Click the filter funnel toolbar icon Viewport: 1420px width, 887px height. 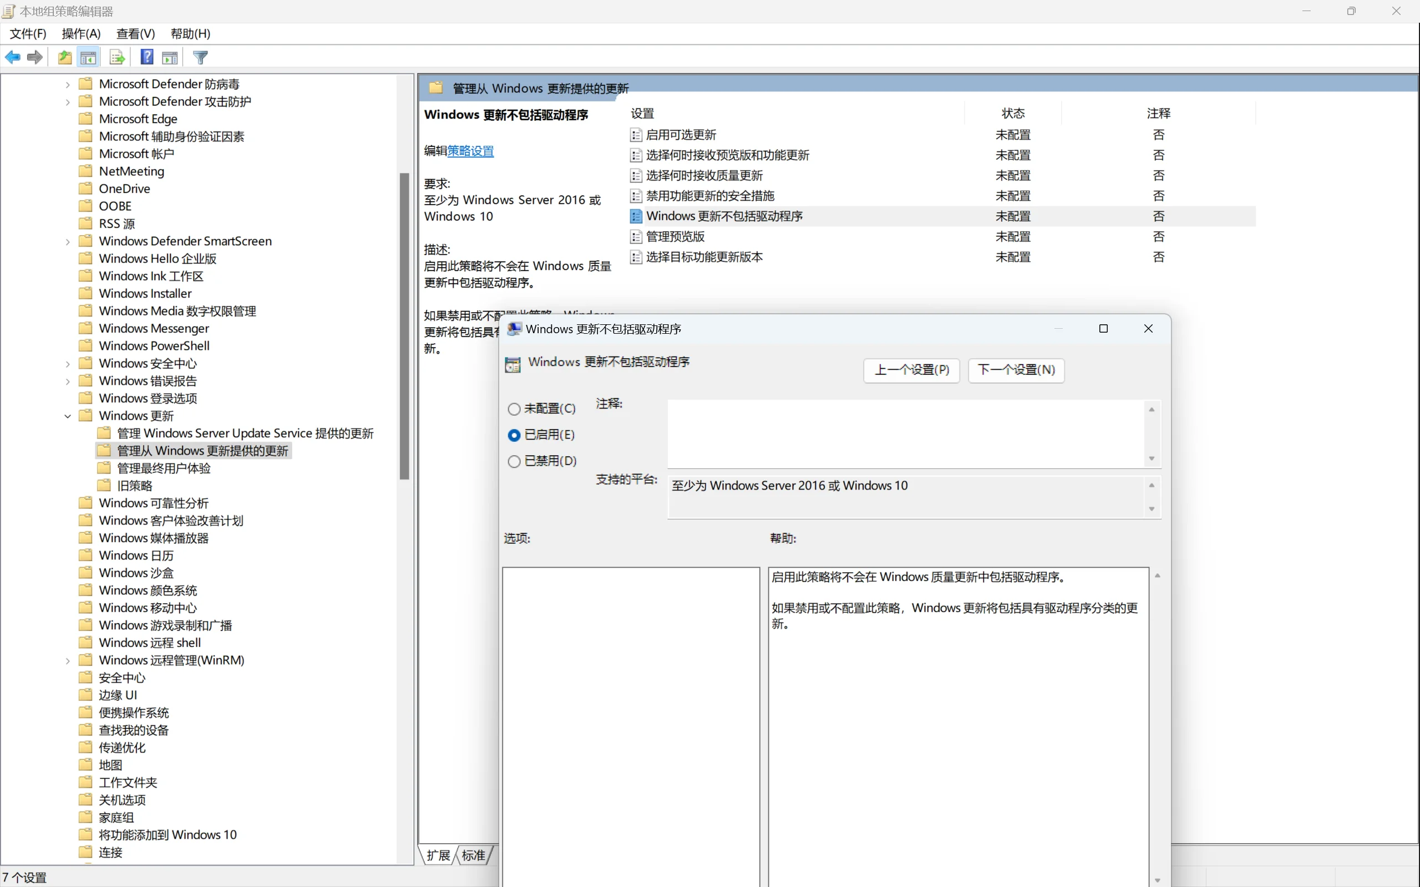tap(200, 58)
